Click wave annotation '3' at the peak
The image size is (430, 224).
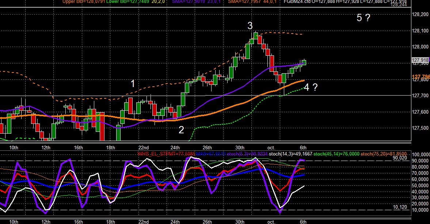click(x=250, y=26)
